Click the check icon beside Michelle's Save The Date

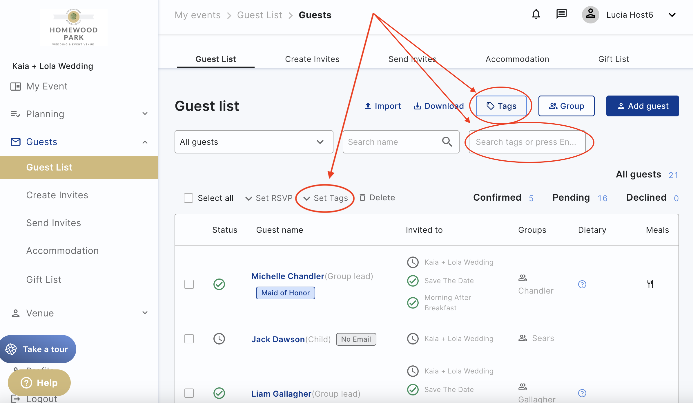click(x=413, y=281)
